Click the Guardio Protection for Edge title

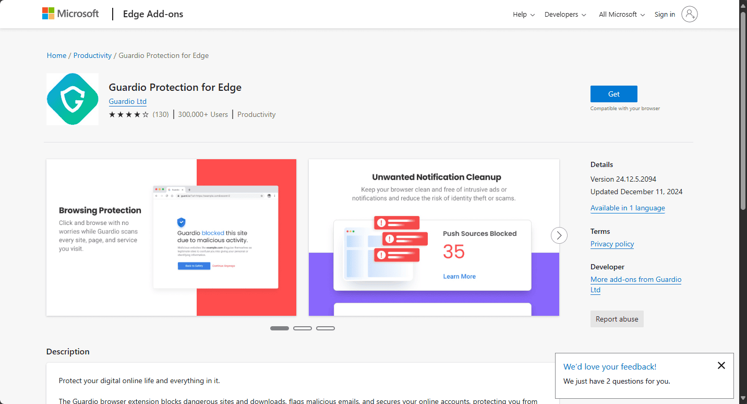coord(175,87)
